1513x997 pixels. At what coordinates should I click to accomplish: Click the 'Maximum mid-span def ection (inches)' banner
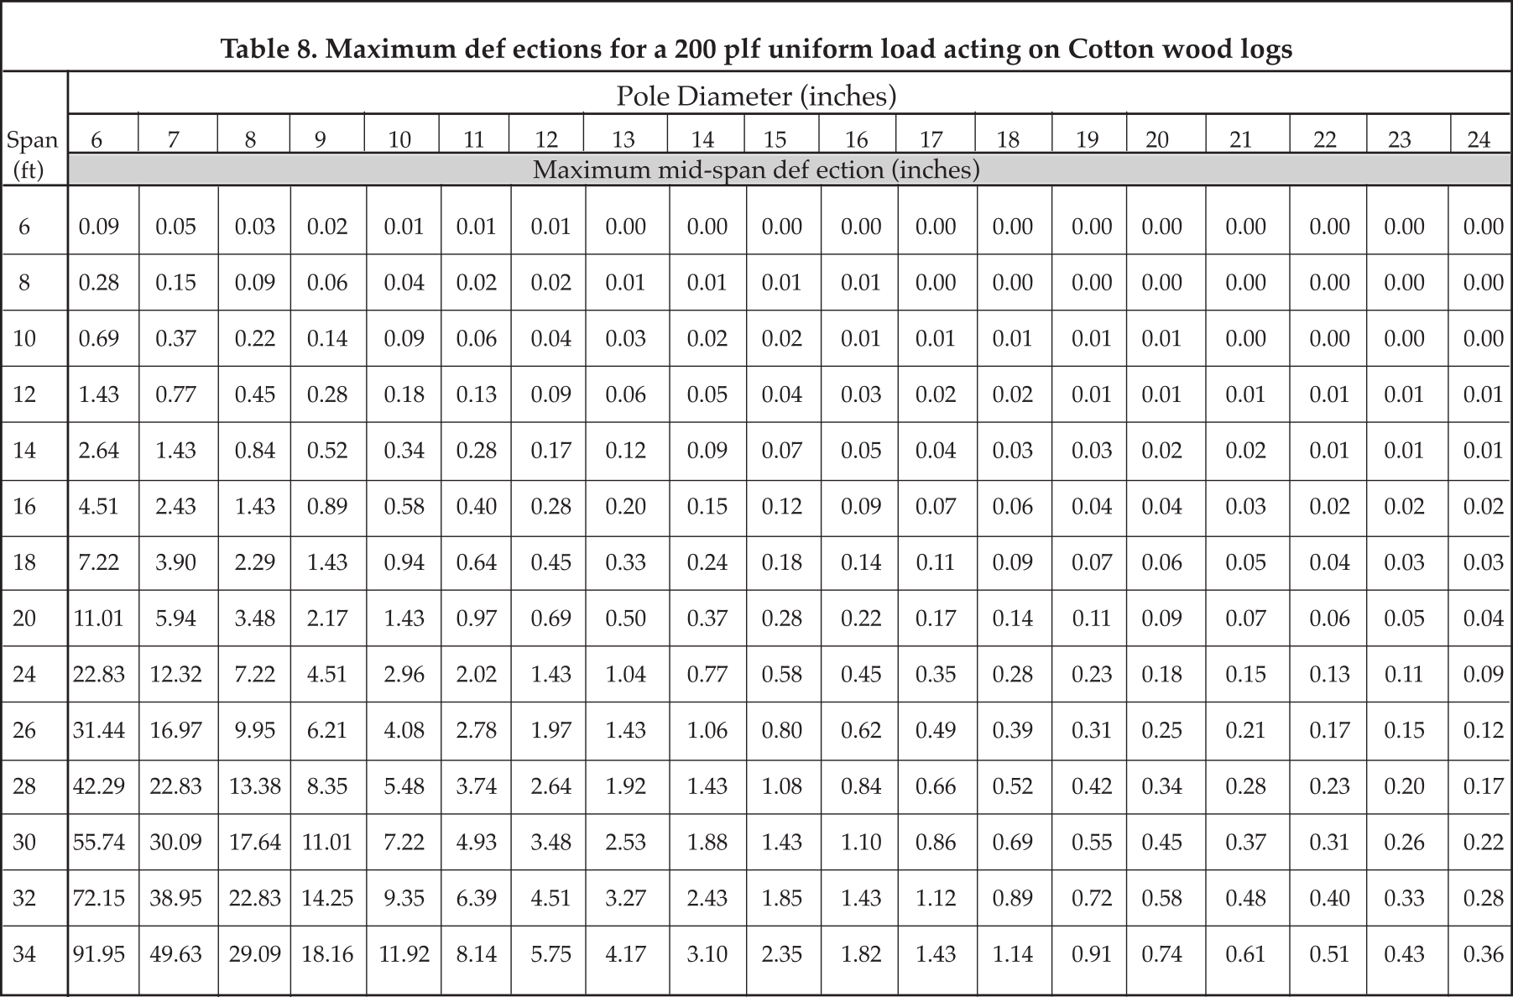[756, 170]
